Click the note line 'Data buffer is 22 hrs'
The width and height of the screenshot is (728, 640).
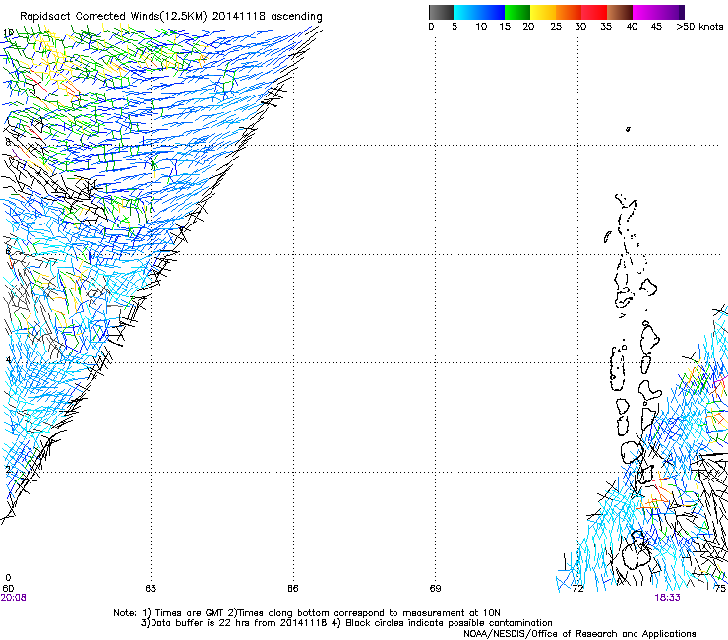(346, 623)
